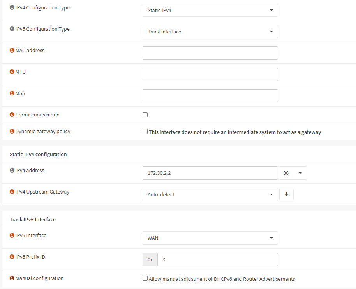Show help for IPv6 Prefix ID
Viewport: 356px width, 289px height.
(12, 257)
